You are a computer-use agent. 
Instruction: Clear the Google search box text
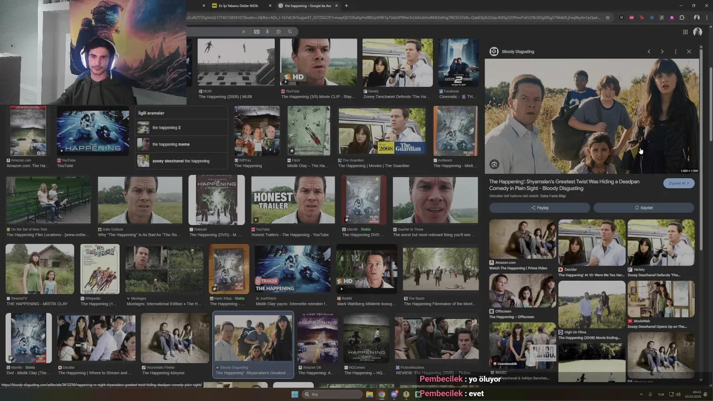click(243, 32)
